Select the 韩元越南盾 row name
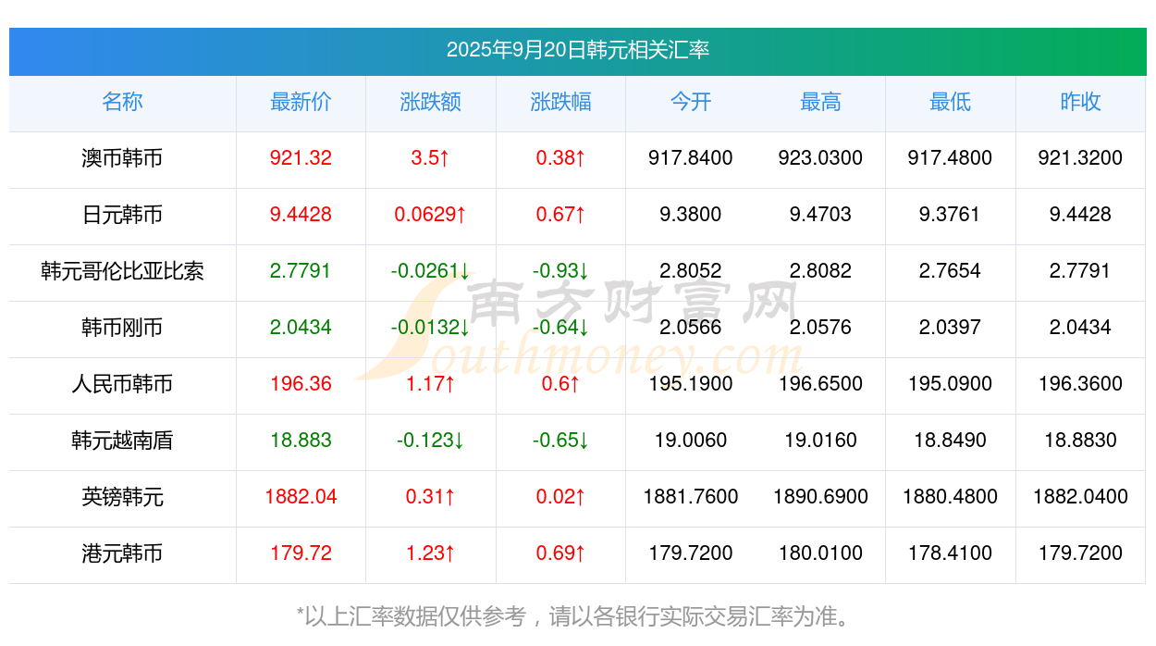Screen dimensions: 1156x646 point(122,441)
